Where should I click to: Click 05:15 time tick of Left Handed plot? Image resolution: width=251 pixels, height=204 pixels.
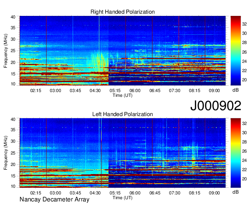click(x=115, y=193)
